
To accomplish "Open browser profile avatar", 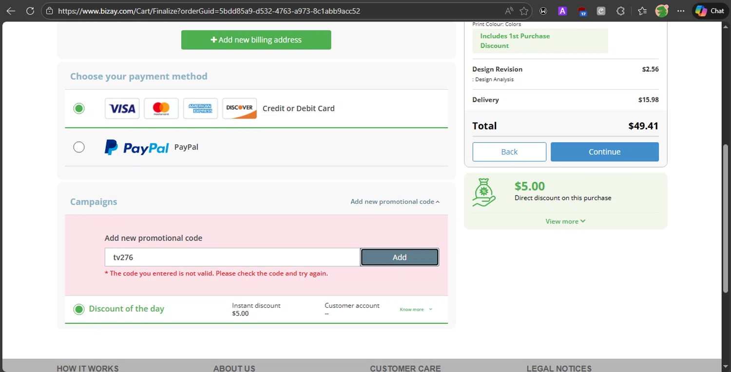I will coord(662,11).
